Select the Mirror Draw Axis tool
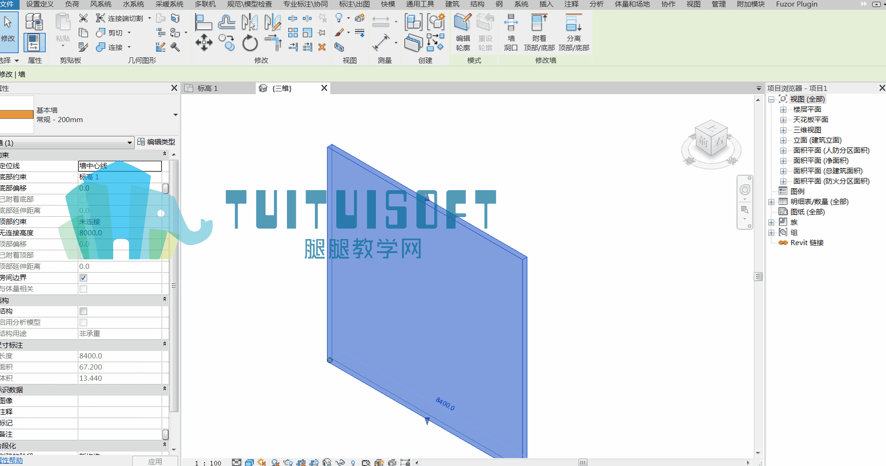 pyautogui.click(x=273, y=22)
